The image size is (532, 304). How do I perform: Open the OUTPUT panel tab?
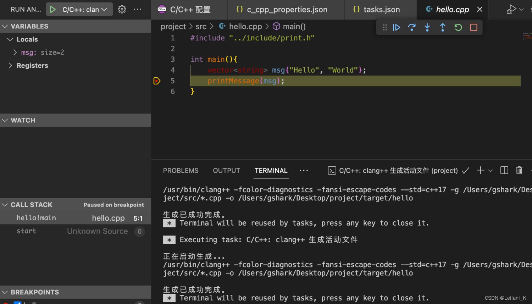227,171
